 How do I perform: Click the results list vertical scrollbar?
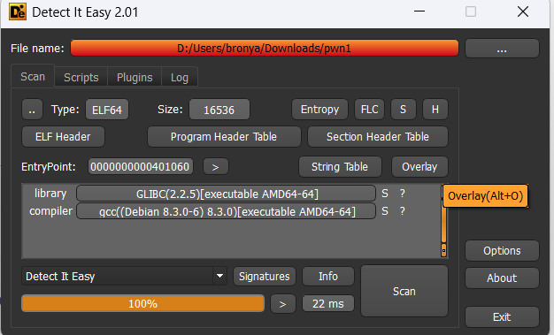click(443, 221)
